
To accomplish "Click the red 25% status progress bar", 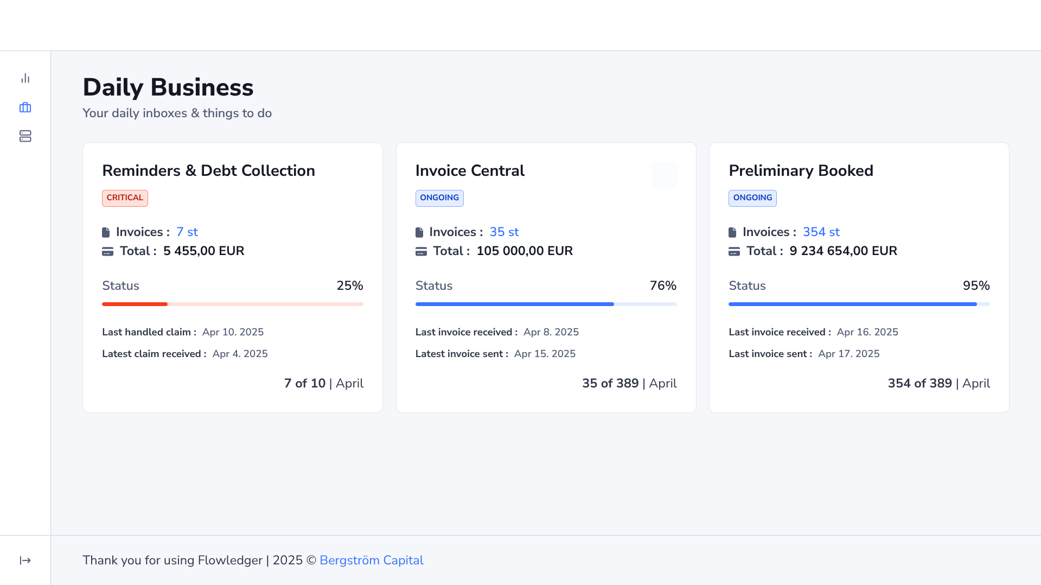I will tap(232, 304).
